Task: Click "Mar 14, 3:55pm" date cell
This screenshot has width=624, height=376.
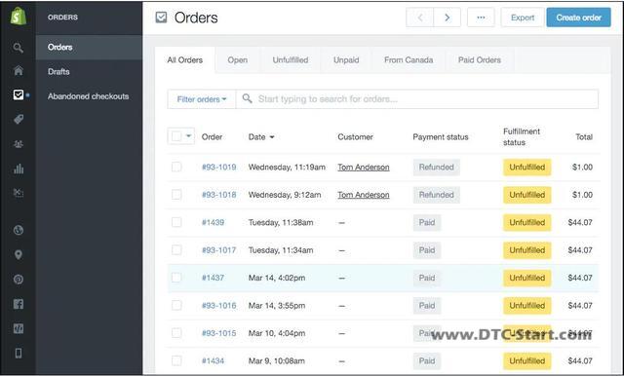Action: point(277,305)
